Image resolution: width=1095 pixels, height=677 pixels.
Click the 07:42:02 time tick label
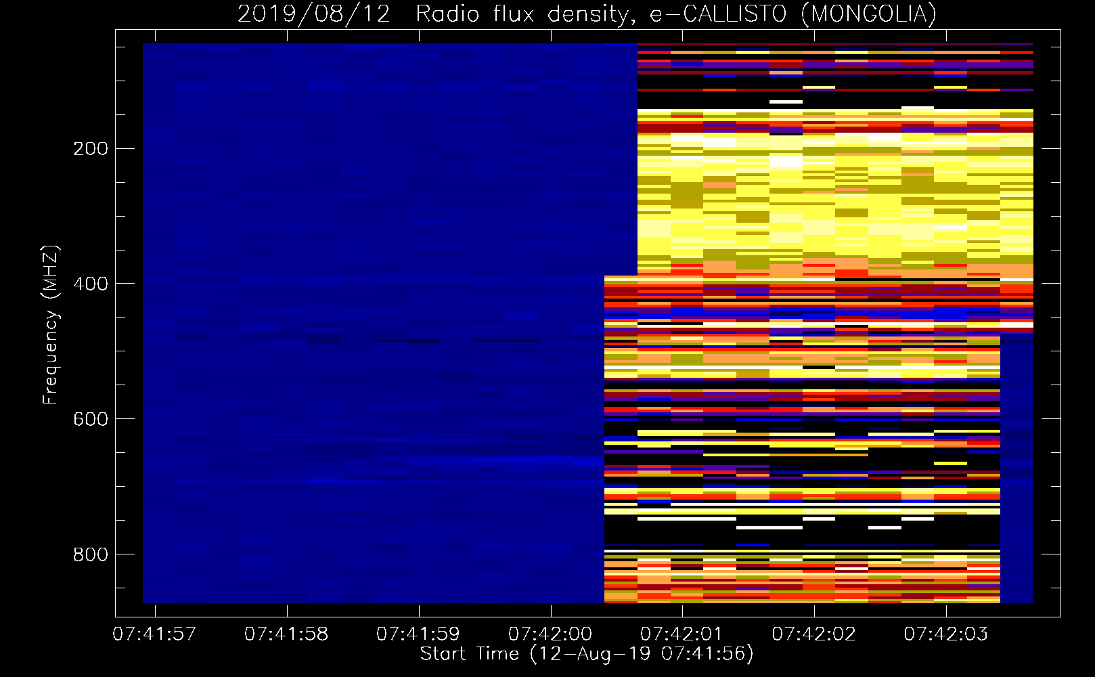coord(813,634)
